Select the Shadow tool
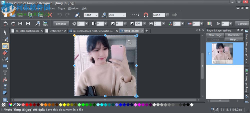 (x=5, y=93)
